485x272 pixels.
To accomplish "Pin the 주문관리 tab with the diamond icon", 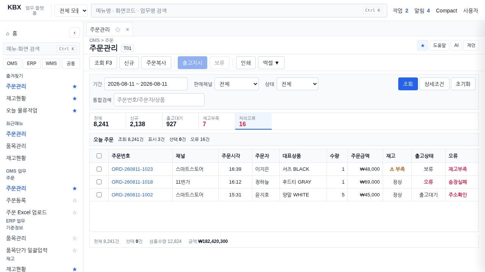I will click(117, 29).
